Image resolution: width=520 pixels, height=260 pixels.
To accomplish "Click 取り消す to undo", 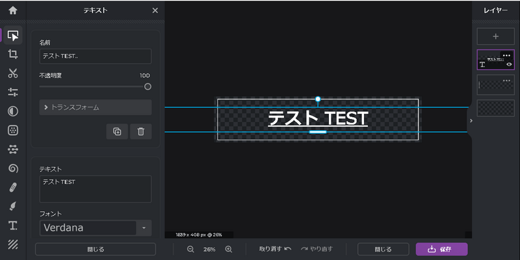I will 274,249.
